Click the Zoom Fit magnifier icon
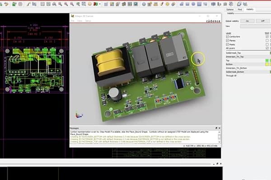This screenshot has width=271, height=180. pyautogui.click(x=60, y=4)
